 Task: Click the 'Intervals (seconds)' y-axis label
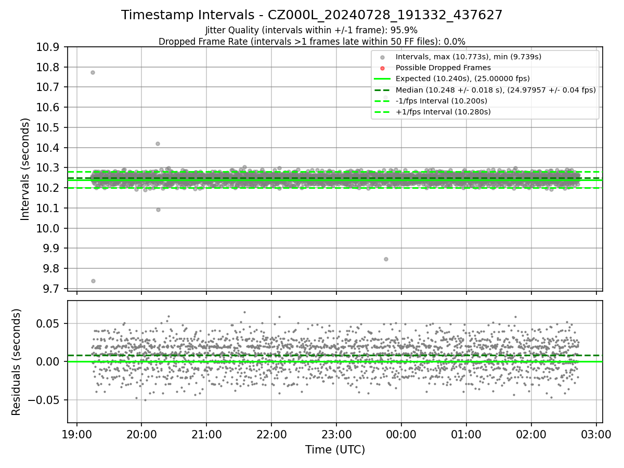pos(25,169)
